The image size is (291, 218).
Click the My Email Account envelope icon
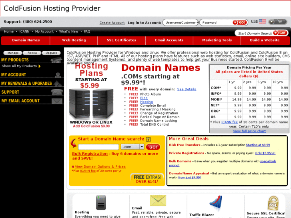tap(57, 101)
